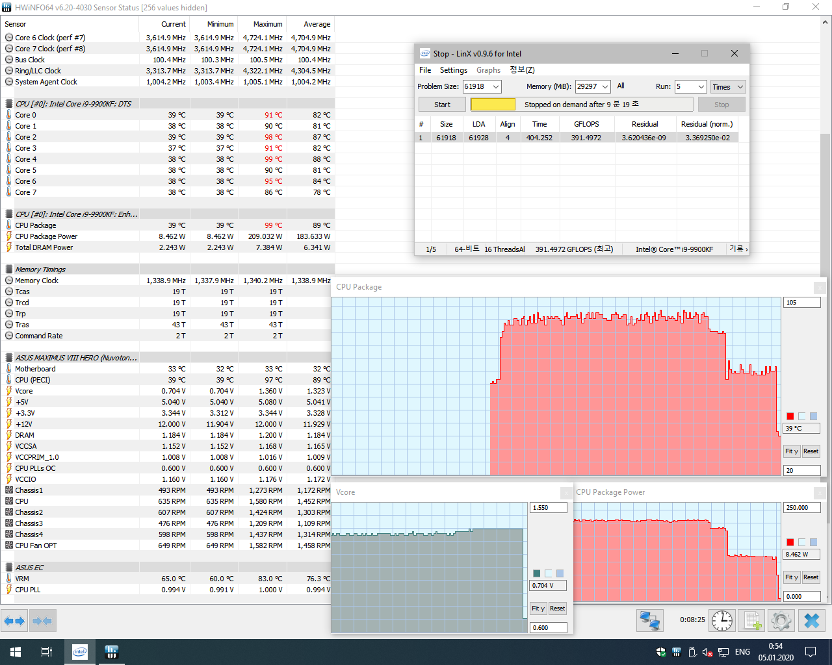Click the fan icon beside Chassis1
Screen dimensions: 832x665
[9, 490]
